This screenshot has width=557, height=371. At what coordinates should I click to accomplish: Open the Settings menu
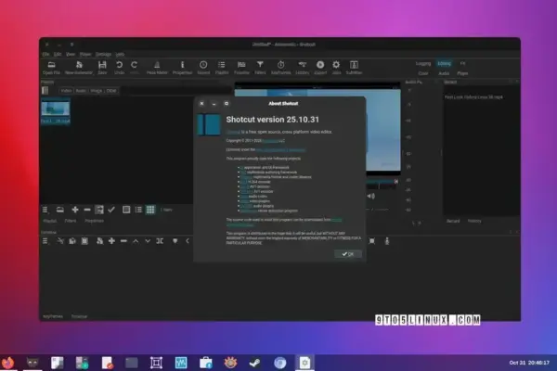[103, 55]
